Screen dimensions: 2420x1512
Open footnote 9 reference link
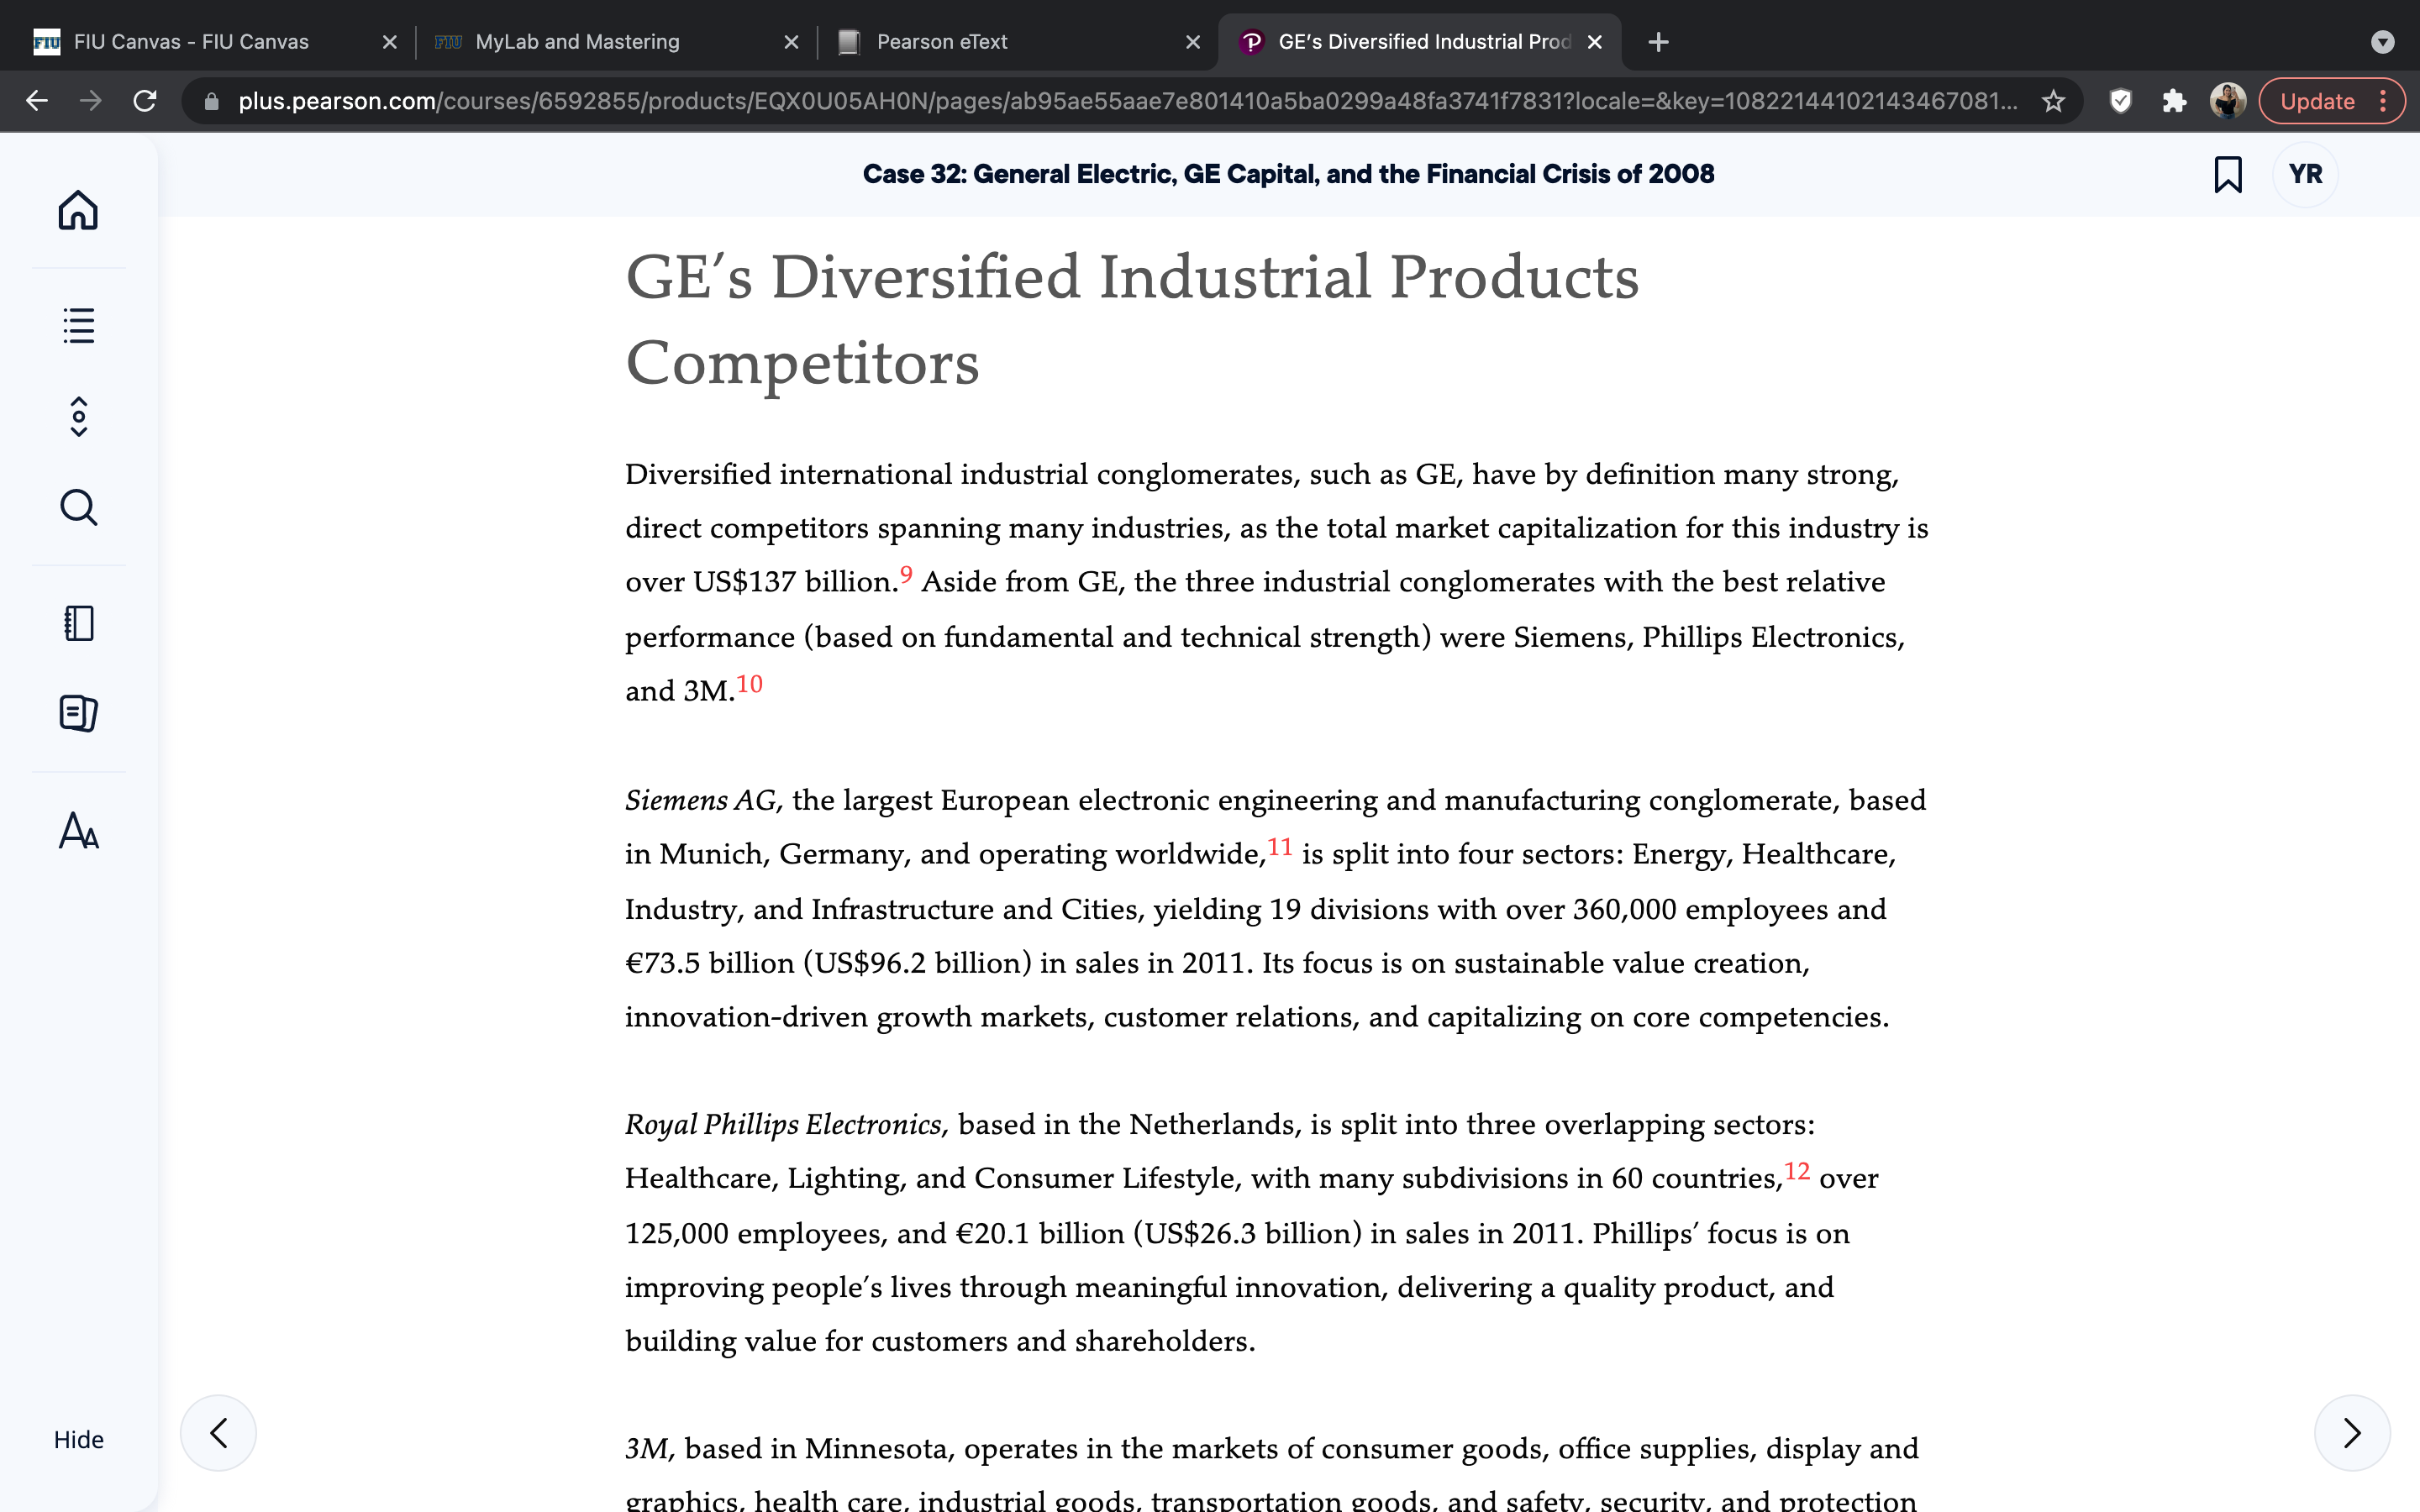pyautogui.click(x=906, y=574)
